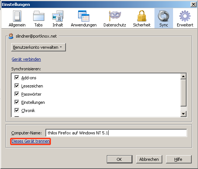
Task: Uncheck the Add-ons sync checkbox
Action: pos(17,77)
